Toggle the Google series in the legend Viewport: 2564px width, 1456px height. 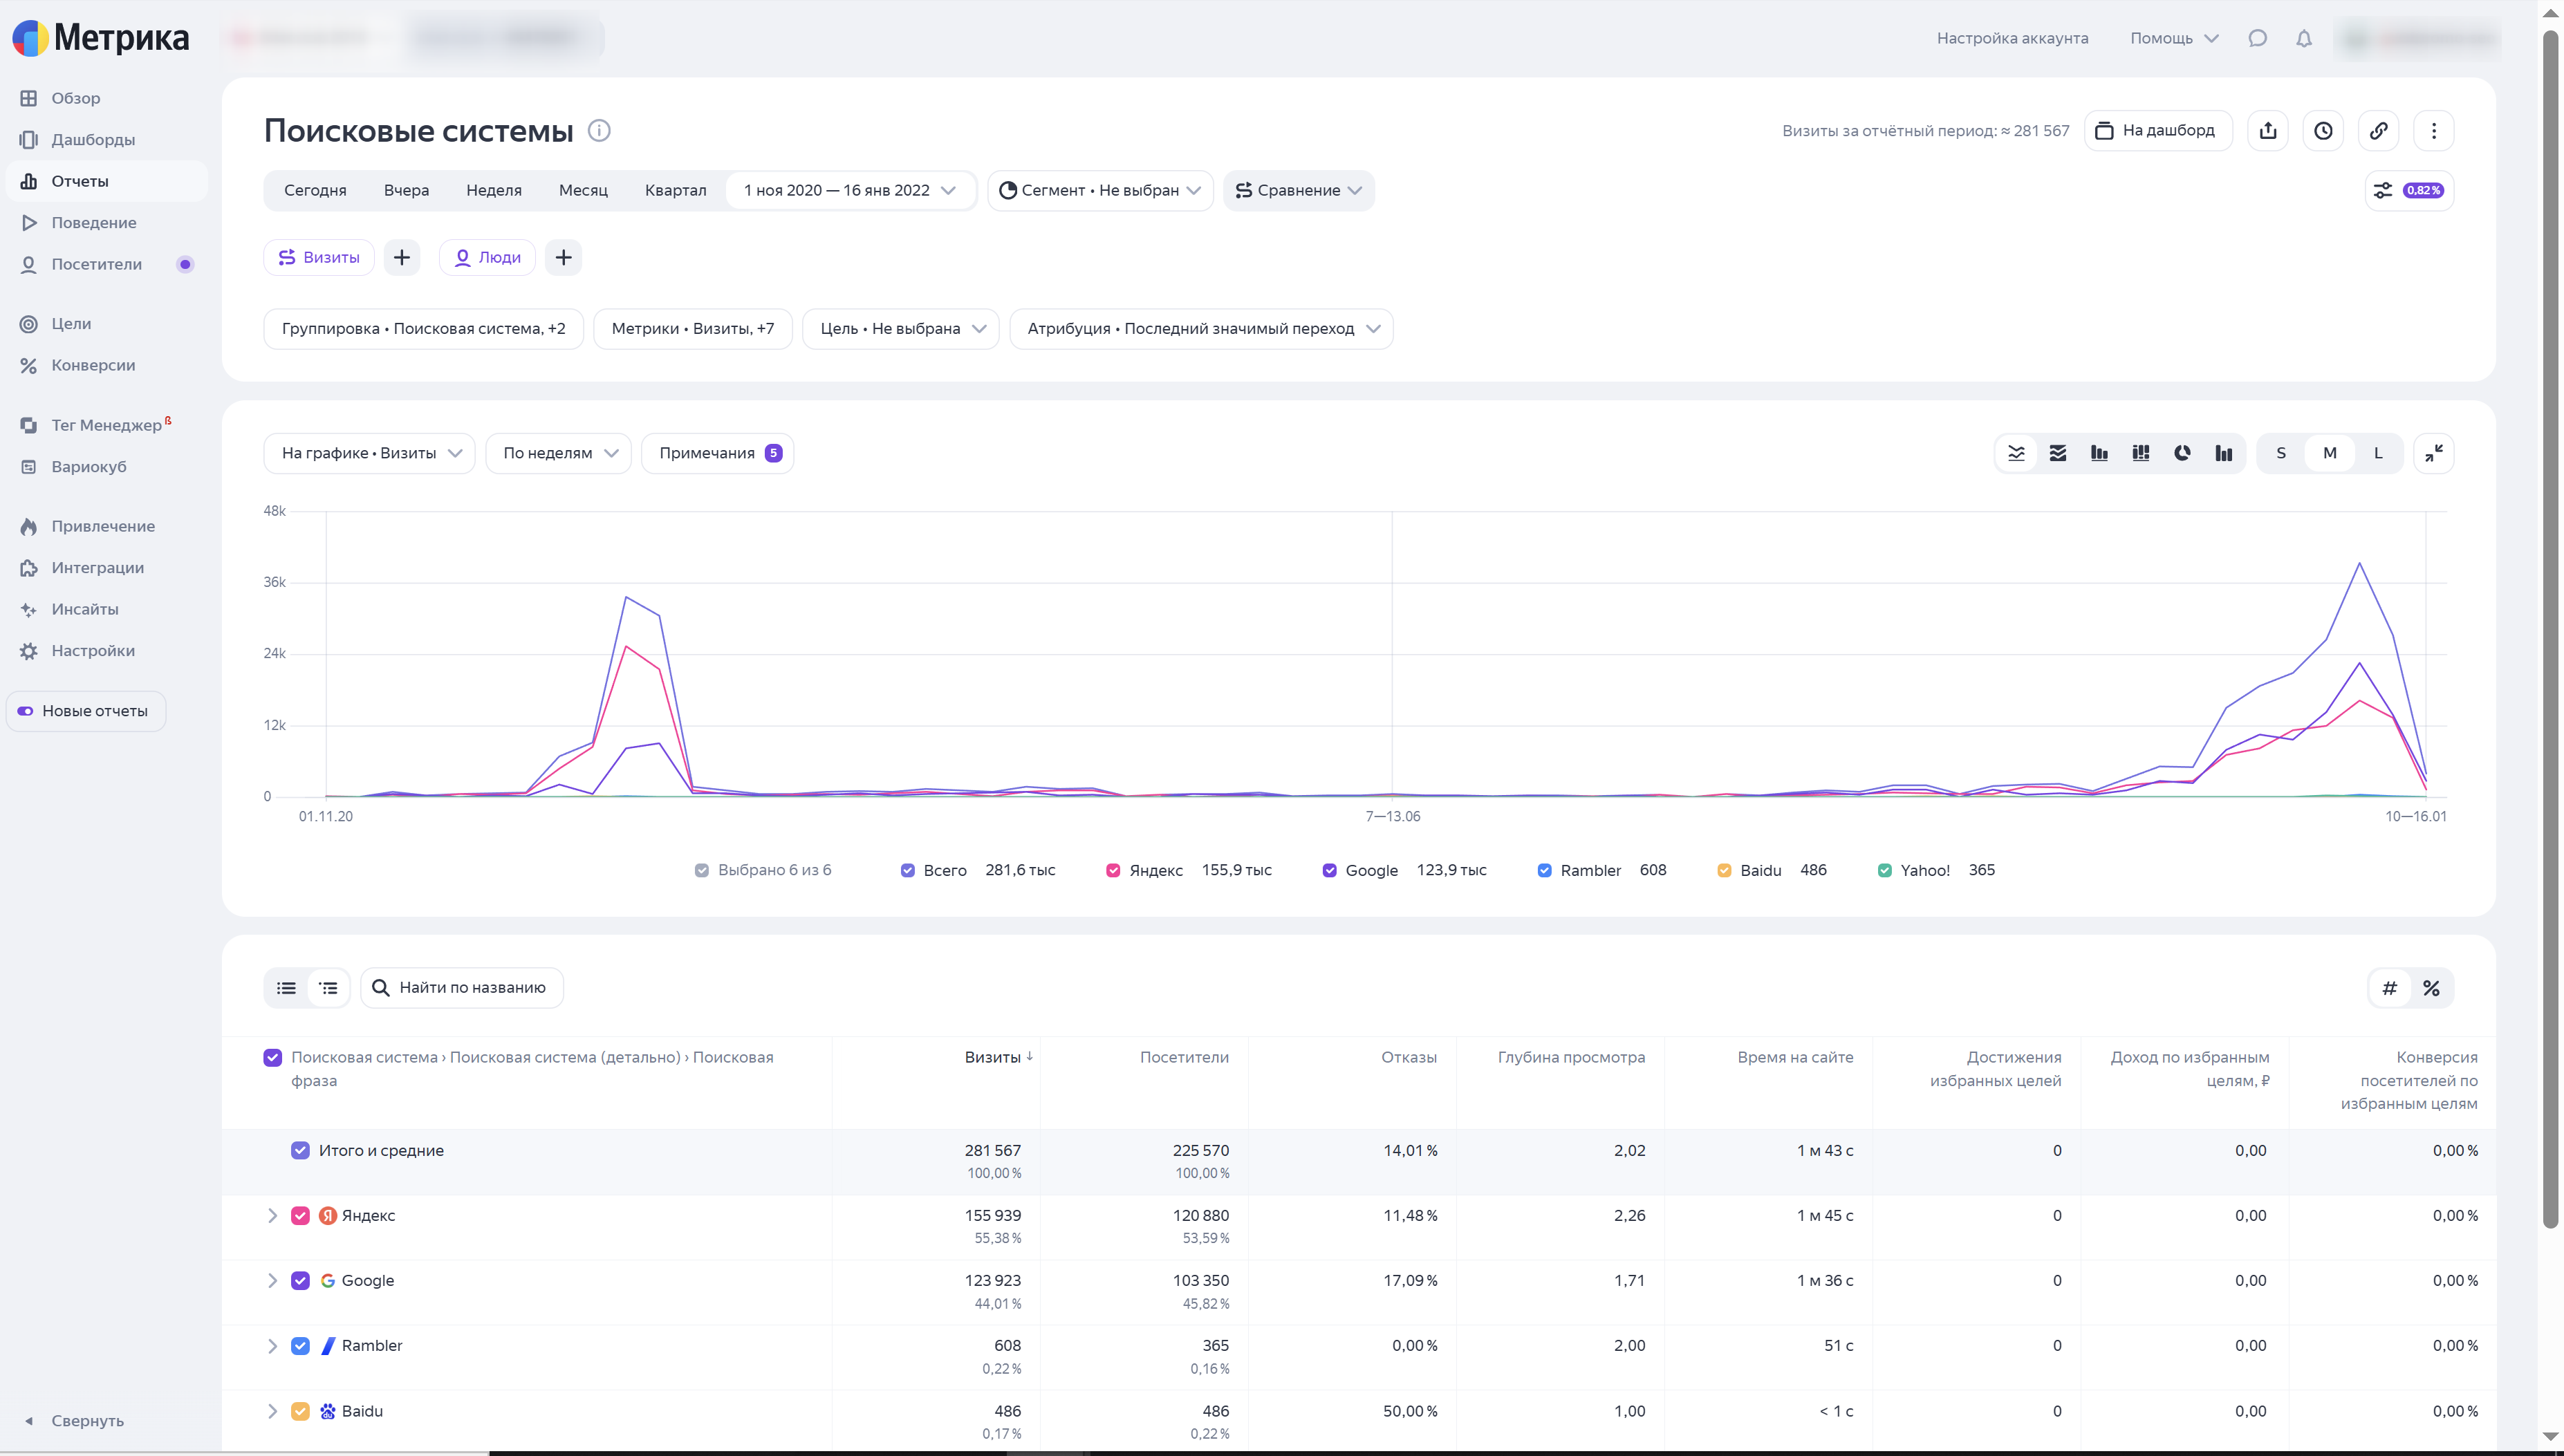[1330, 870]
